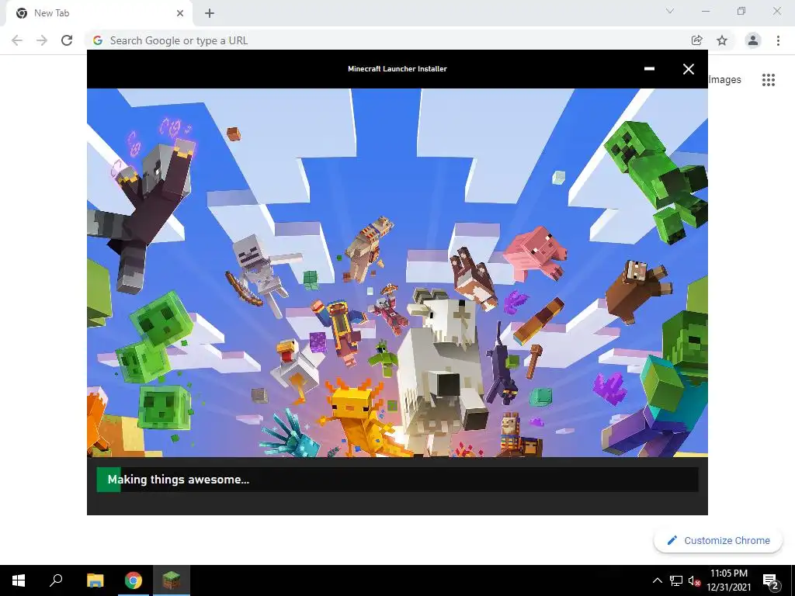
Task: Click the Google icon in address bar
Action: [98, 40]
